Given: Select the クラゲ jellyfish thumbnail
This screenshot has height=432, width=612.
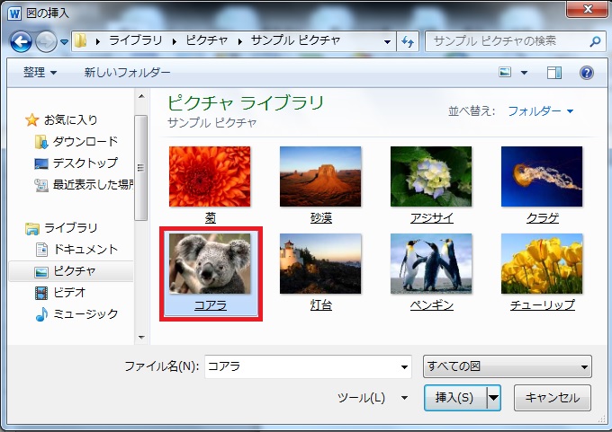Looking at the screenshot, I should click(542, 176).
